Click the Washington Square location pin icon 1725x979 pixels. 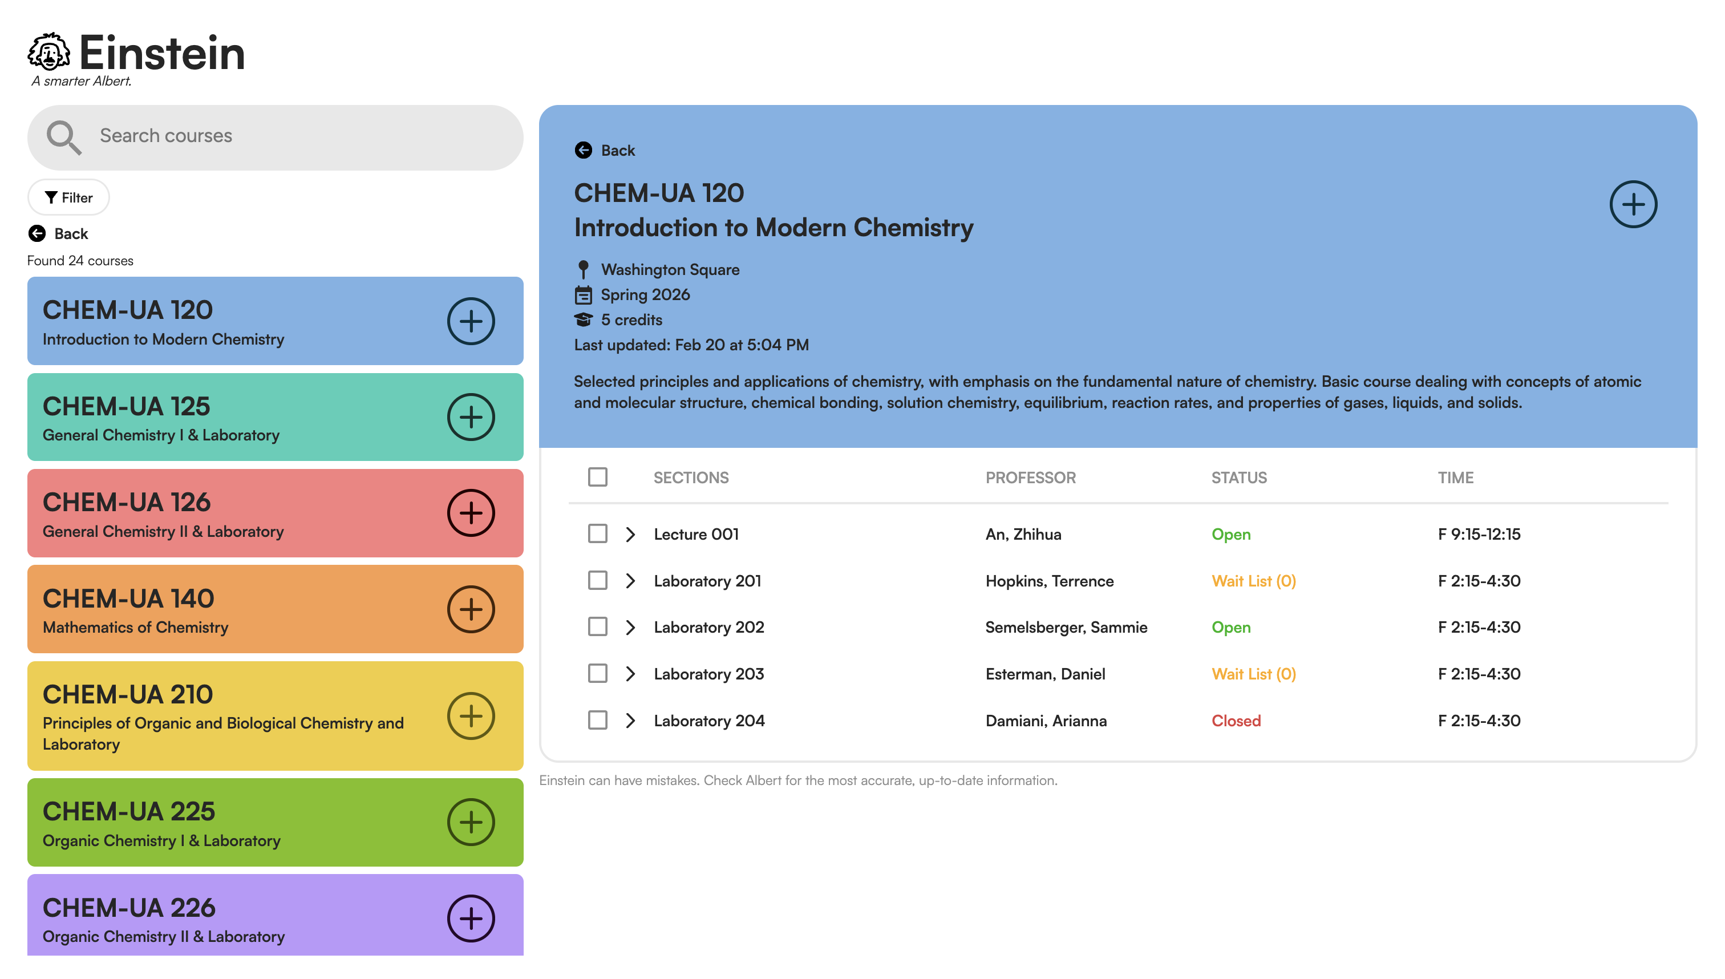[x=584, y=269]
